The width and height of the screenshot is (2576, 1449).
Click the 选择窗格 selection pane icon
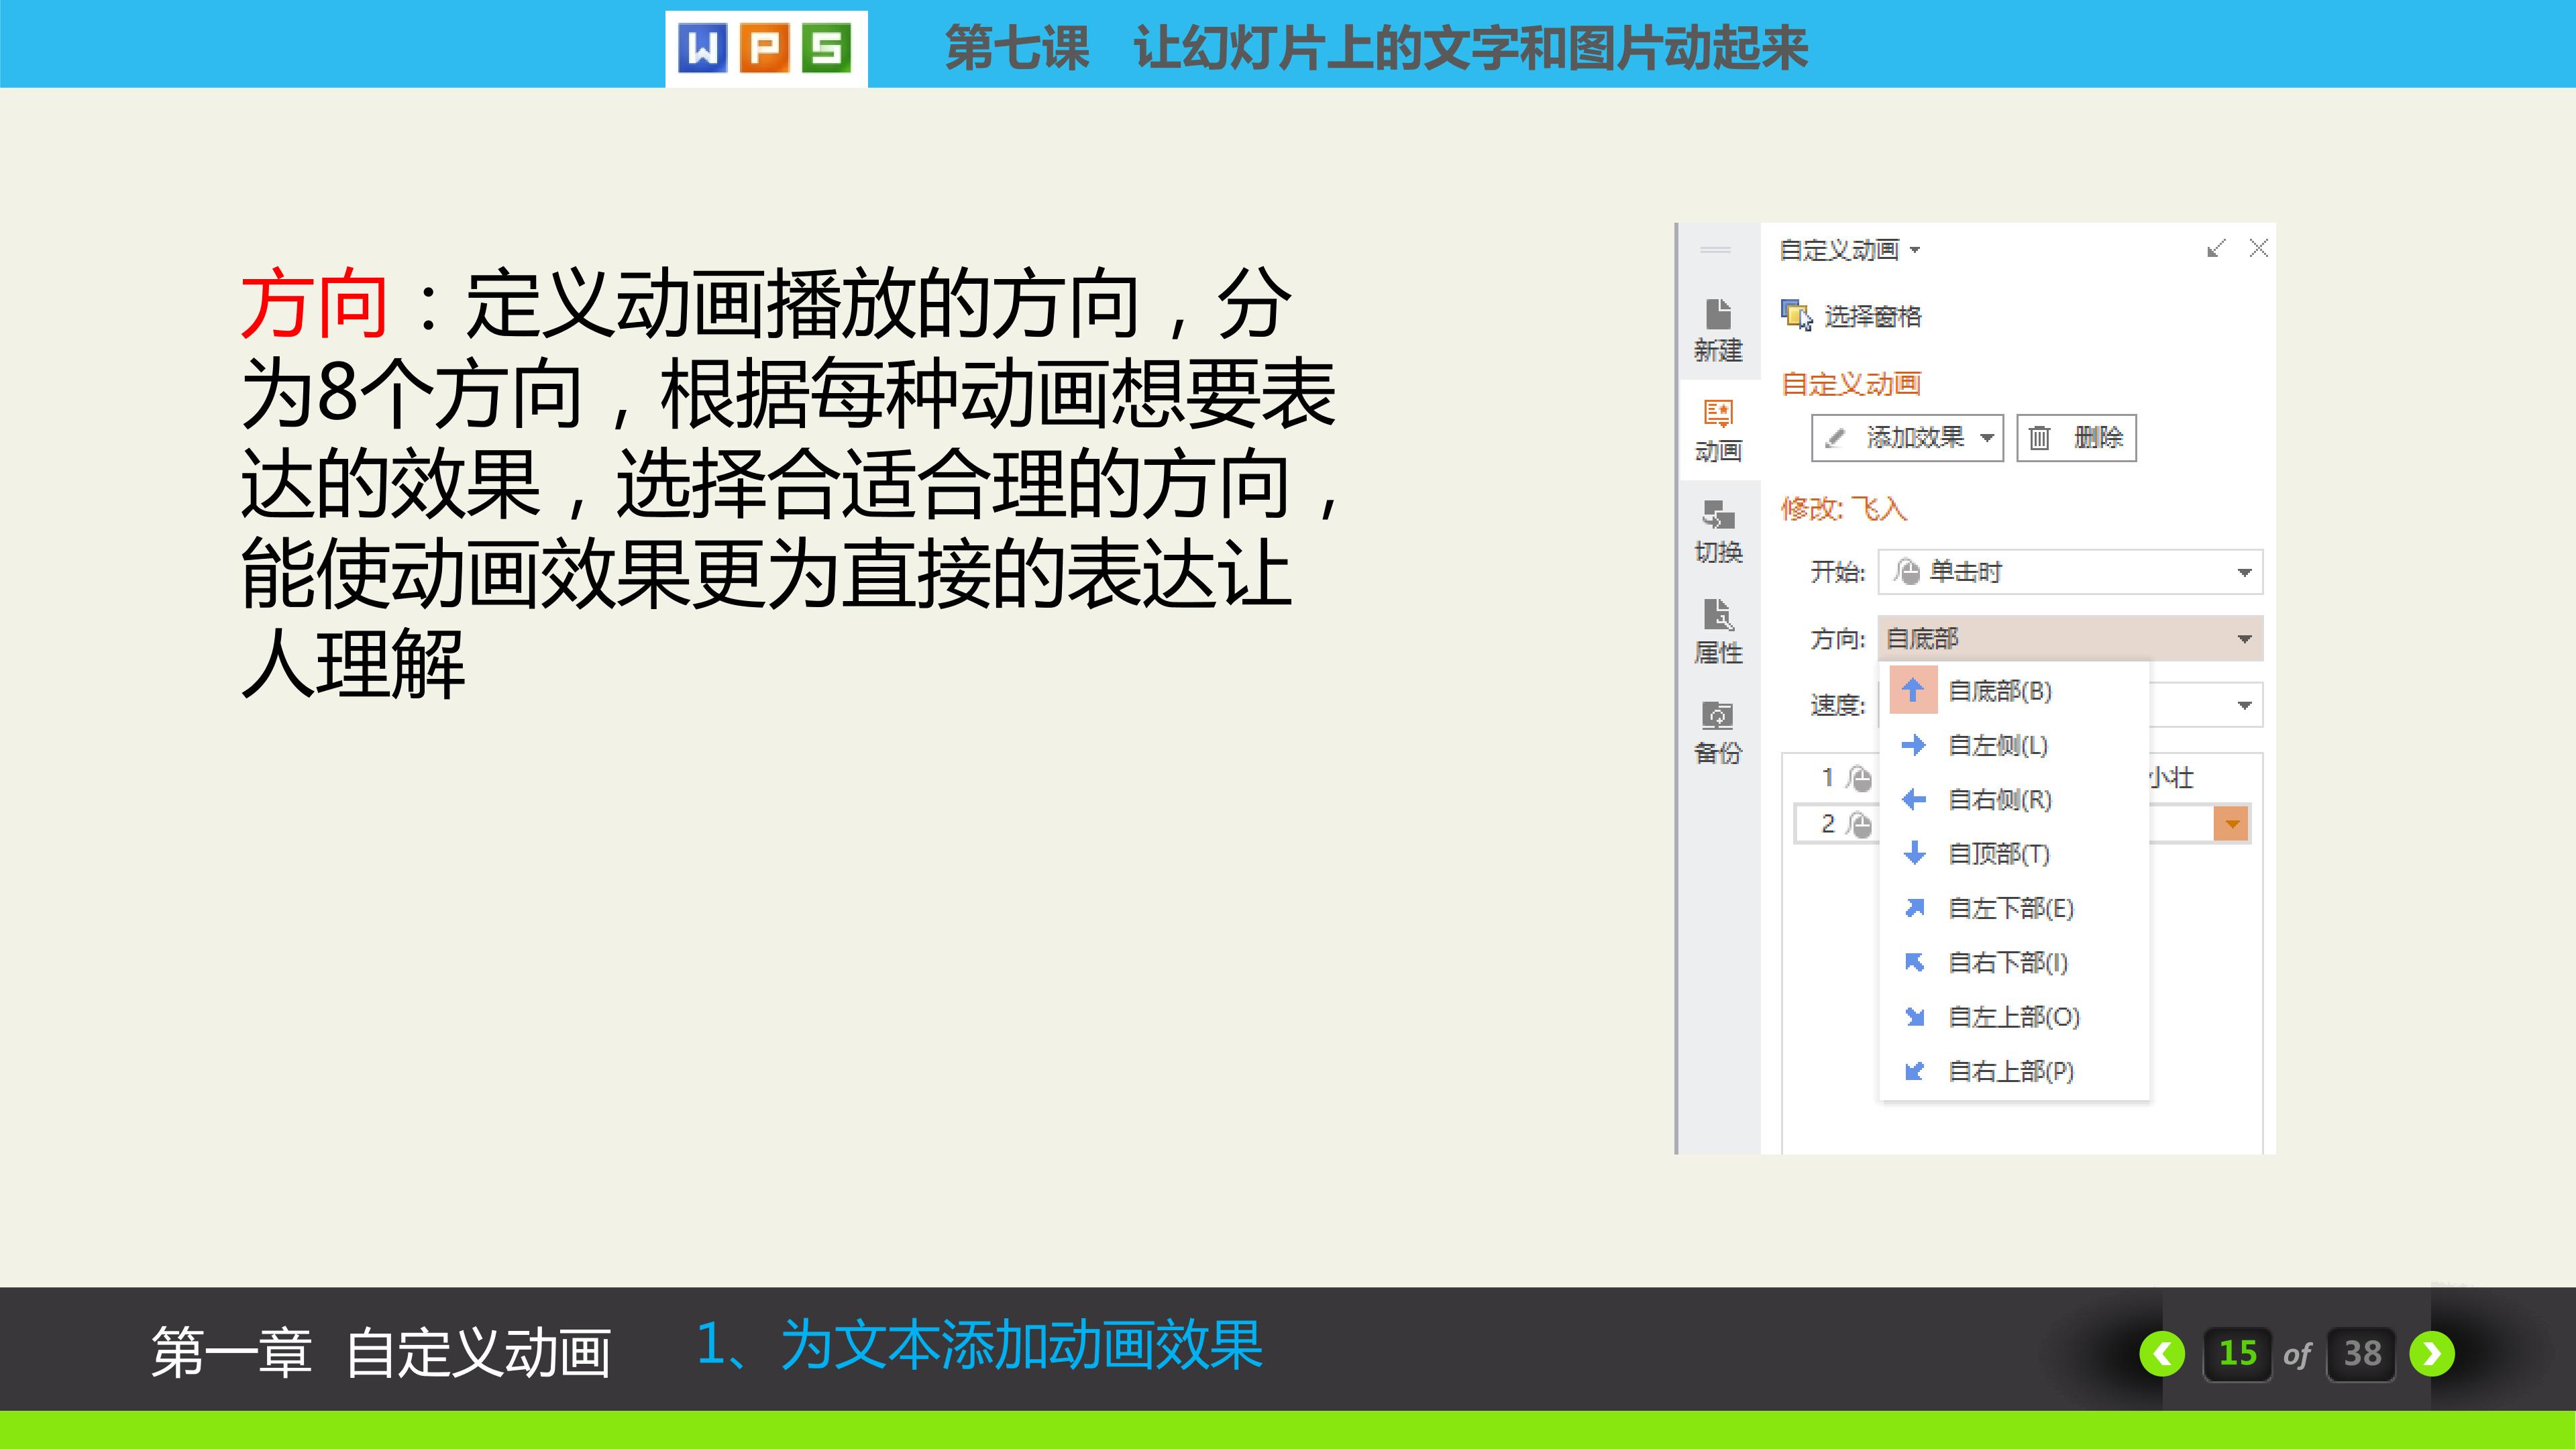[1796, 315]
